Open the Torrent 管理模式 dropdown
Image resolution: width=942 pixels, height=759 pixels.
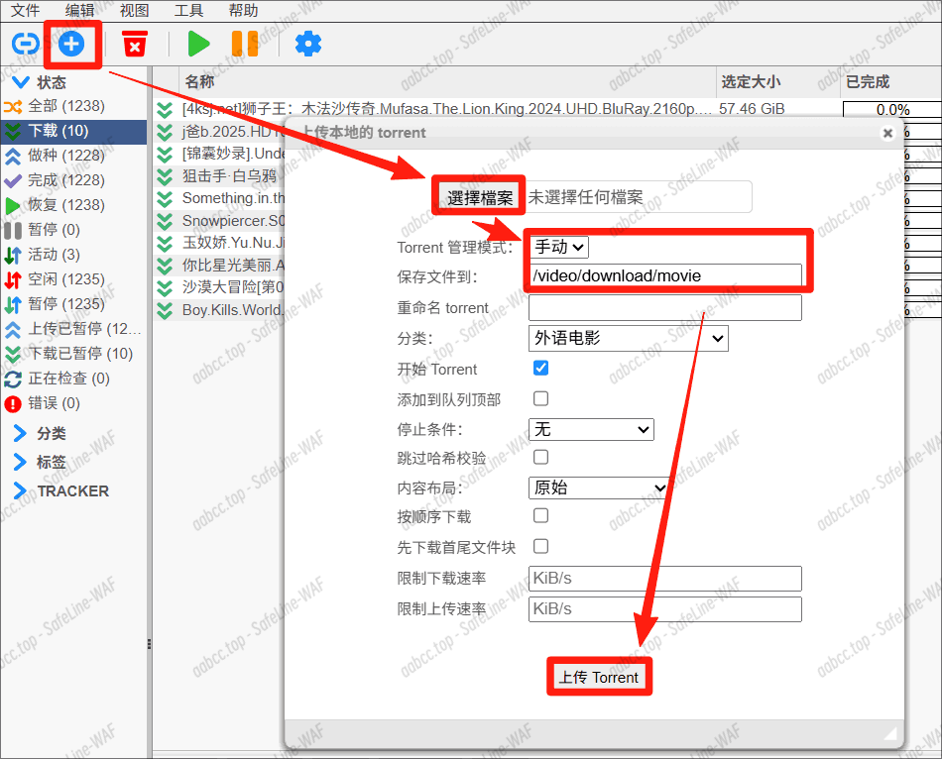[x=559, y=247]
